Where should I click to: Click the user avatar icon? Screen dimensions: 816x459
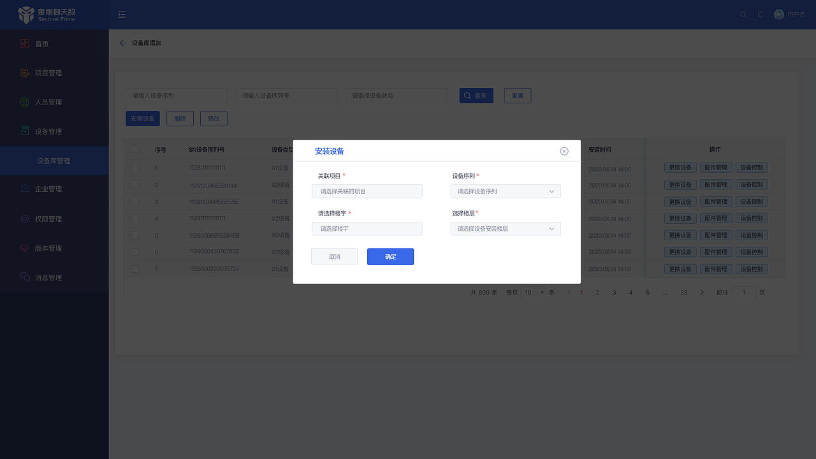click(779, 15)
